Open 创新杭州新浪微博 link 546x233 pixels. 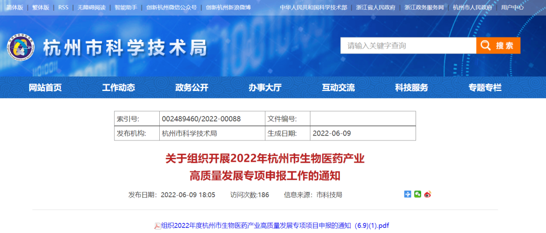click(228, 7)
